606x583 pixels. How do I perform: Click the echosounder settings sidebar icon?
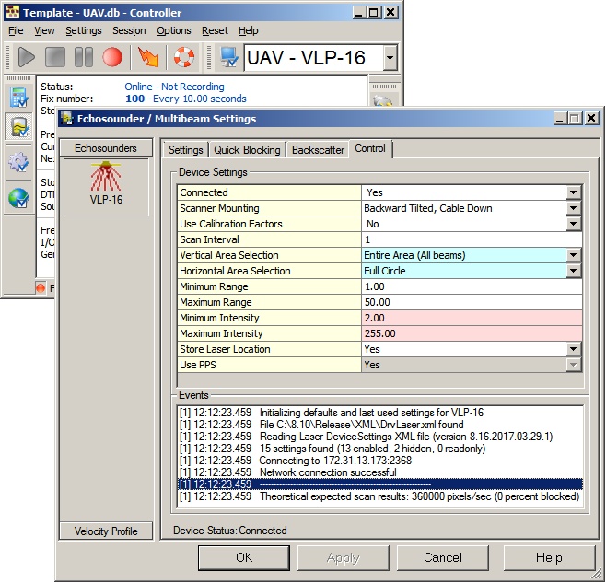tap(18, 127)
